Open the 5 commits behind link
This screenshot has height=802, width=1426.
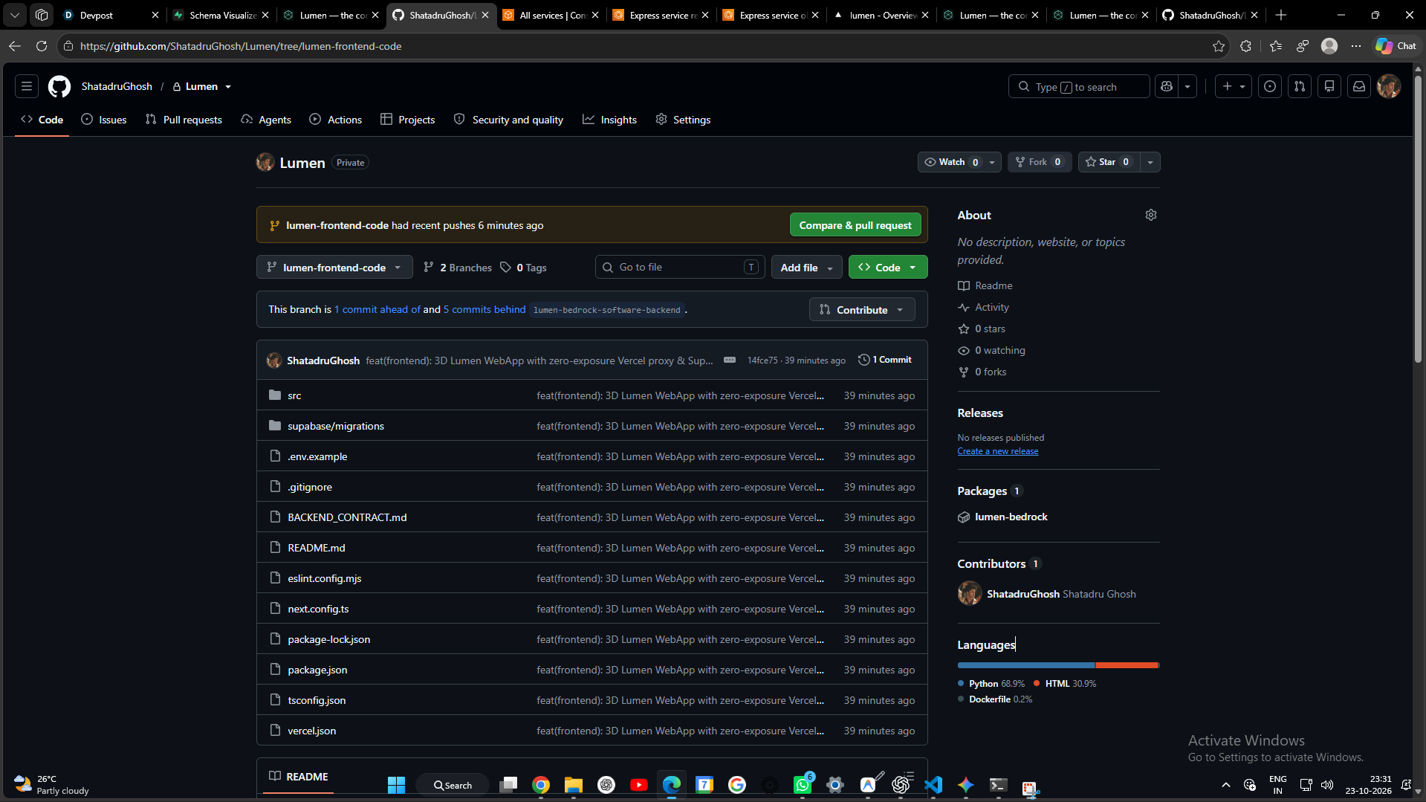point(484,310)
